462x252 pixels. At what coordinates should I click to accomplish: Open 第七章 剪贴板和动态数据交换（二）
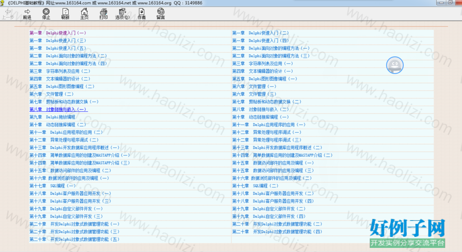click(267, 102)
